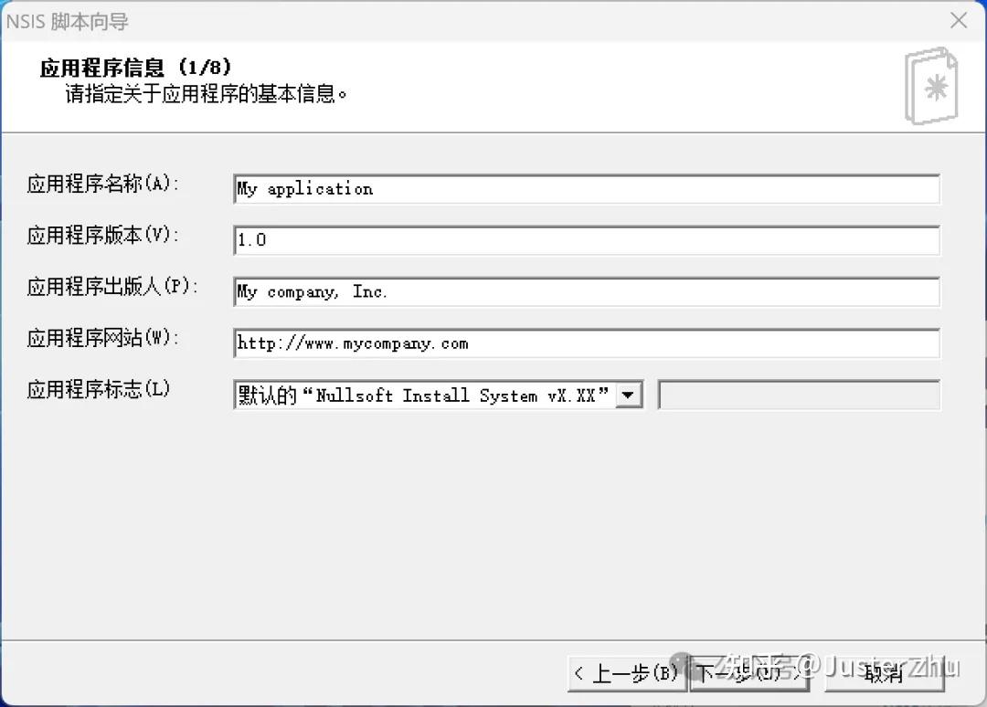Close the NSIS wizard window
Image resolution: width=987 pixels, height=707 pixels.
coord(957,20)
